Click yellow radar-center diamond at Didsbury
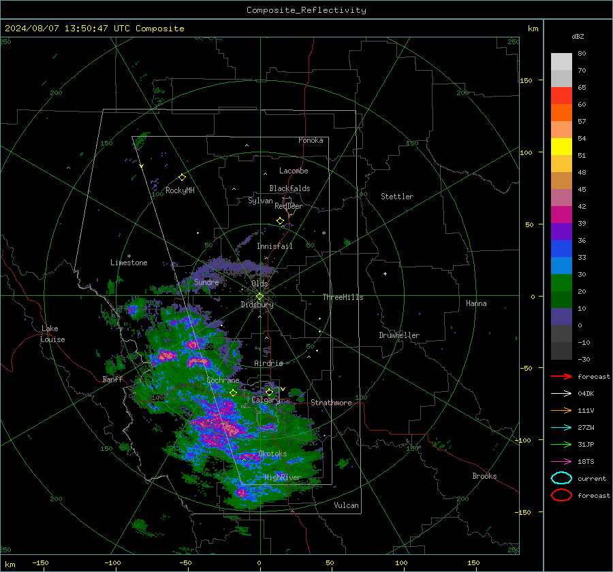This screenshot has width=613, height=572. point(260,297)
